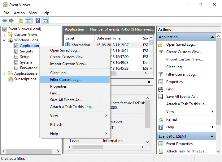This screenshot has height=162, width=222.
Task: Click the Information level icon in first event row
Action: [67, 45]
